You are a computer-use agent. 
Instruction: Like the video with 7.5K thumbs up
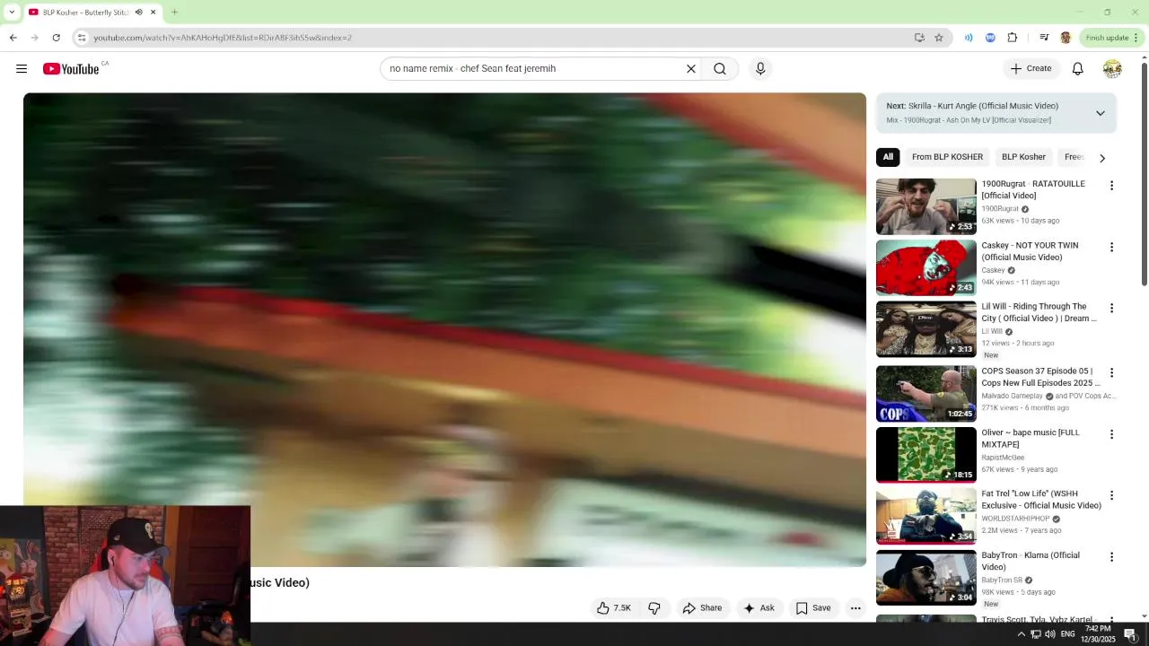tap(615, 607)
